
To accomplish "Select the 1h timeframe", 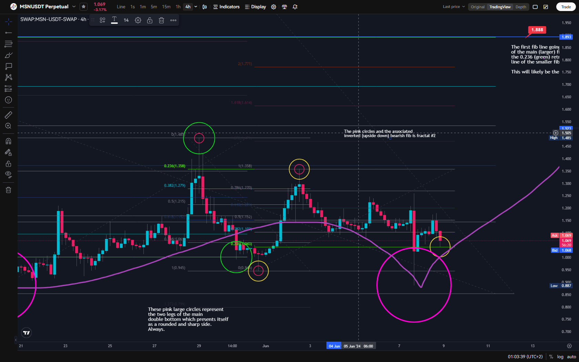I will 178,7.
